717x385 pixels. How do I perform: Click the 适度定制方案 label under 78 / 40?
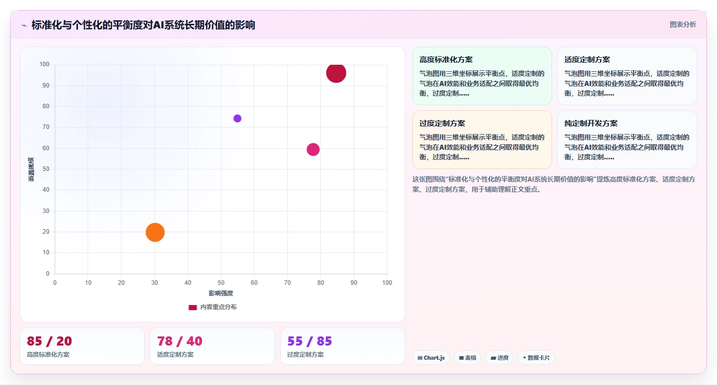(175, 355)
